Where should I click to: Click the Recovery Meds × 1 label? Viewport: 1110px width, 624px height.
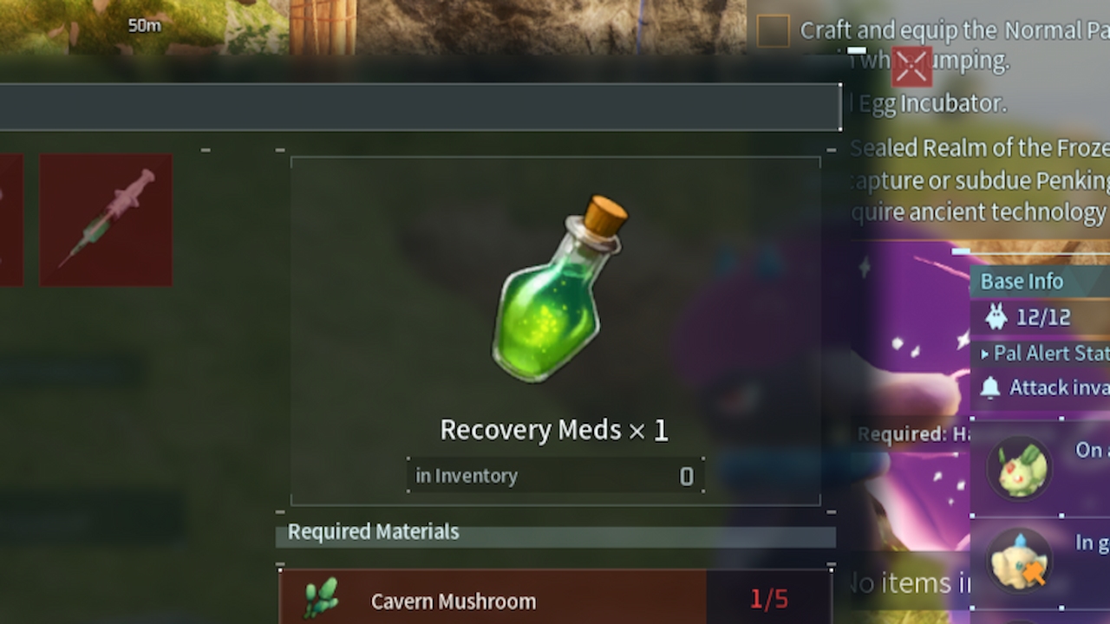(554, 430)
